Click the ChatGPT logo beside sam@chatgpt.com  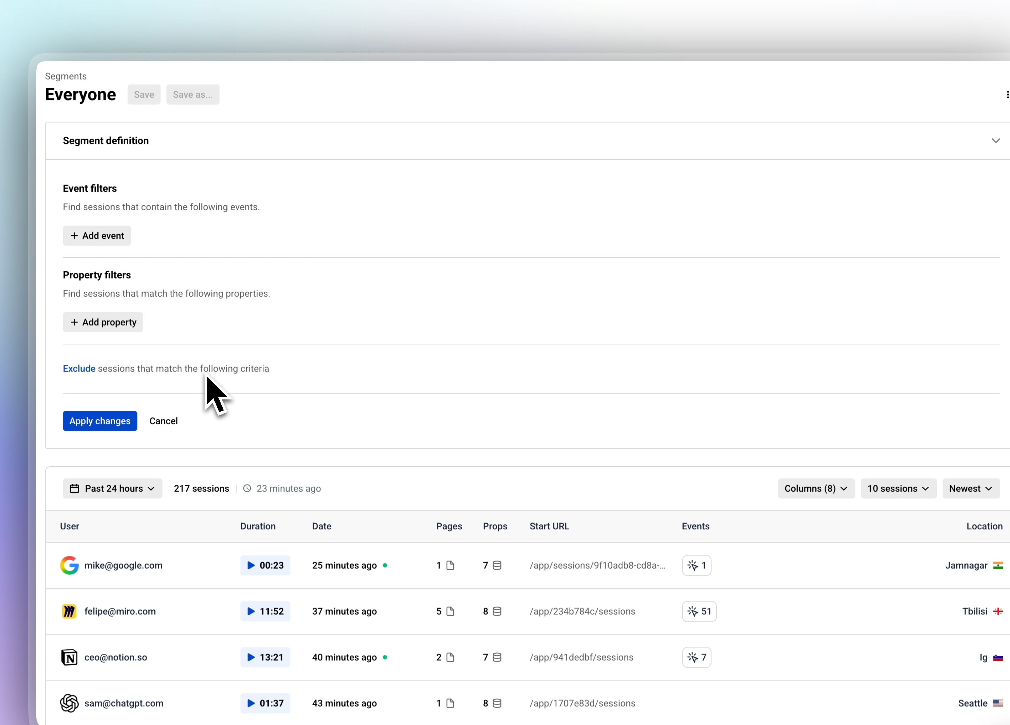[x=69, y=703]
